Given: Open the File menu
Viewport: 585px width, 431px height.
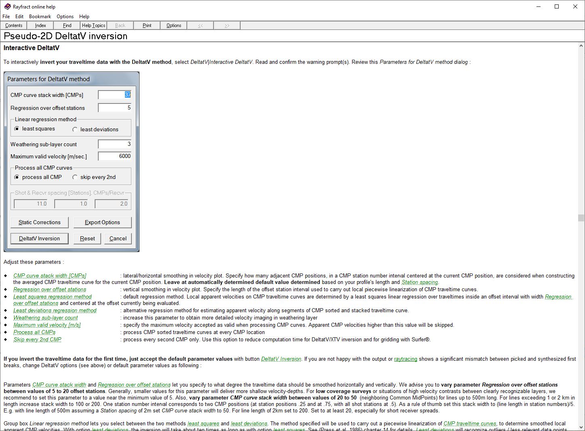Looking at the screenshot, I should click(6, 17).
